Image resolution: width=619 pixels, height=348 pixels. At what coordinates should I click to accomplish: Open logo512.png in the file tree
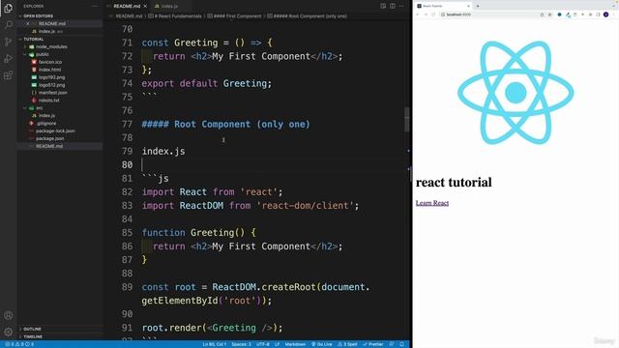51,85
